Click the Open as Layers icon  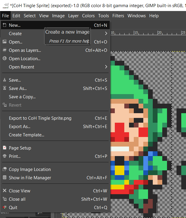[4, 50]
